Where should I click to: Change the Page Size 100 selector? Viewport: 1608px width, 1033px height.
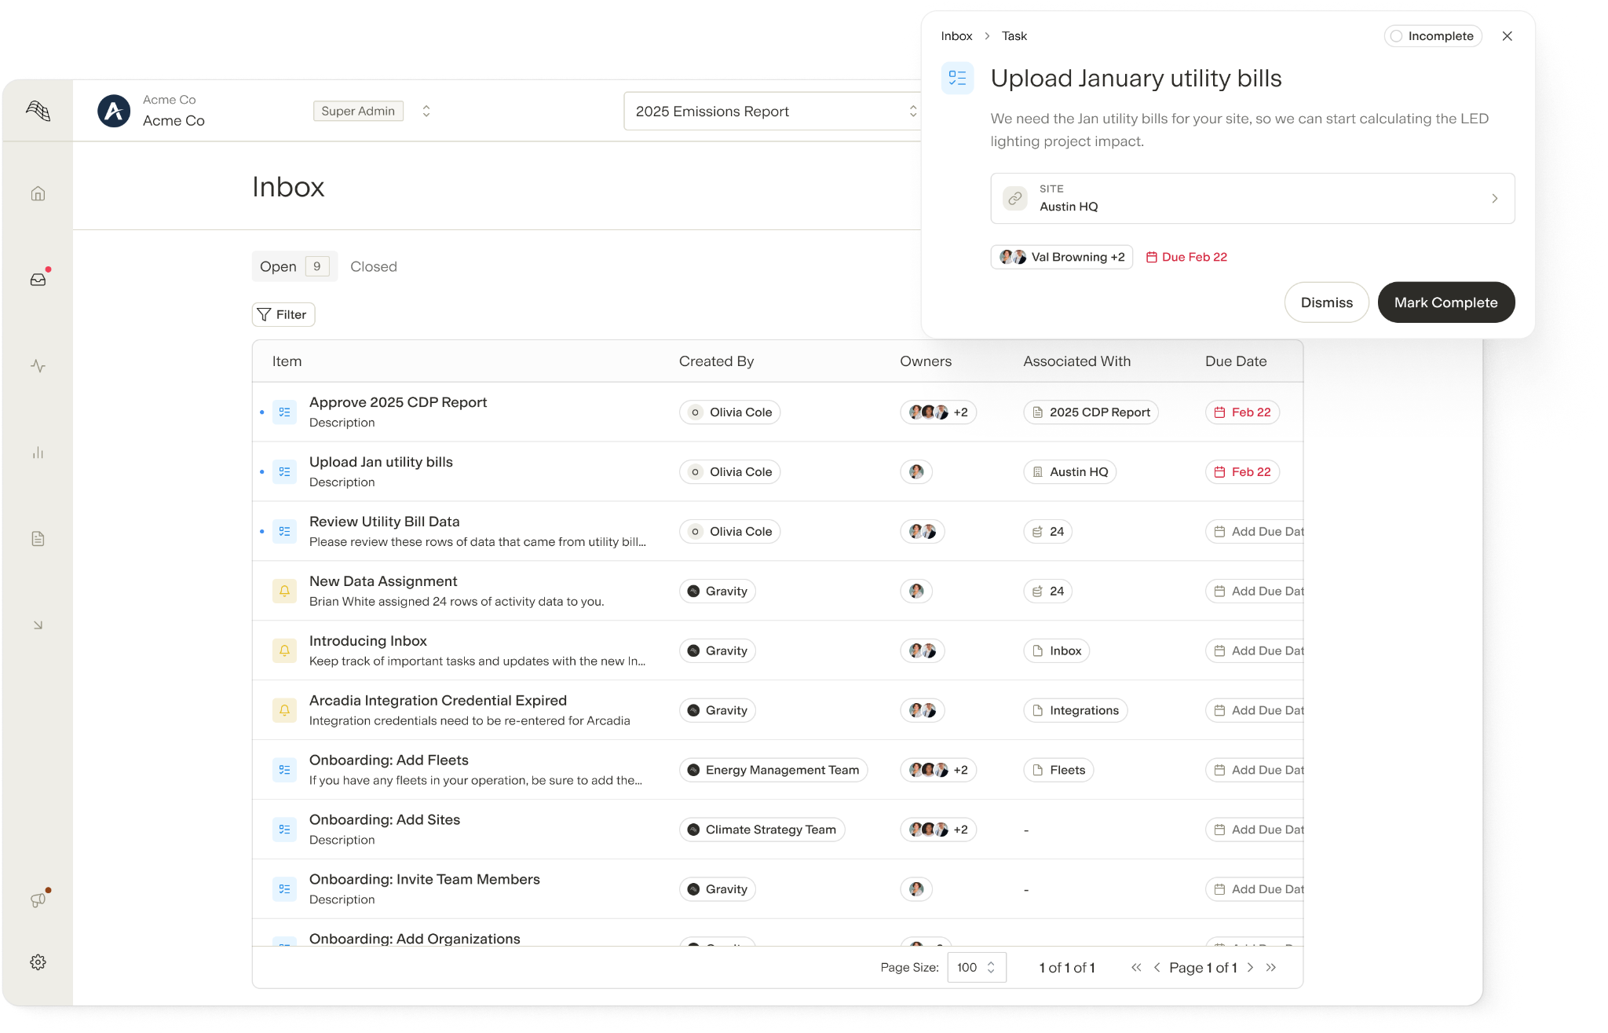976,968
